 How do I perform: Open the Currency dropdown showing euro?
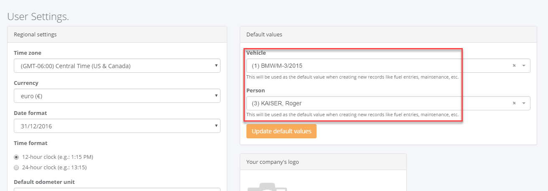click(x=117, y=96)
